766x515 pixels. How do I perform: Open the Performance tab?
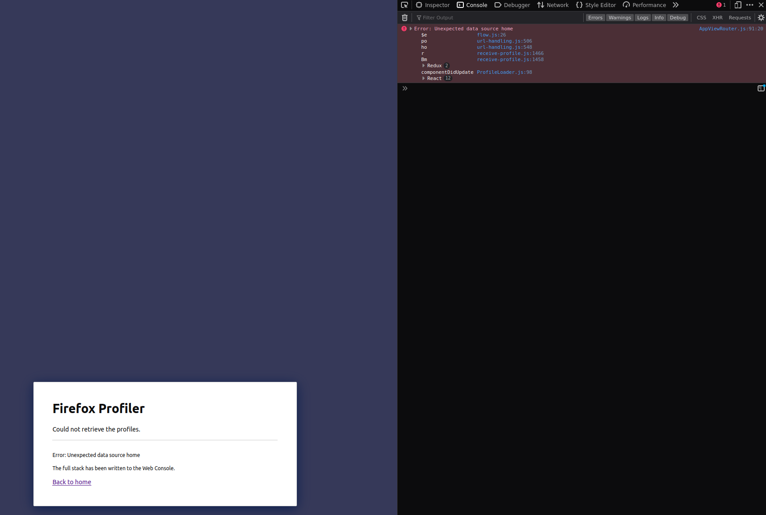coord(644,5)
